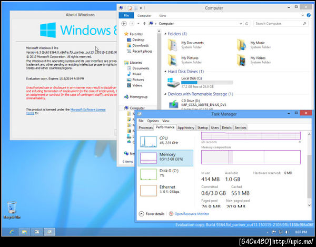Open Explorer Help question mark icon
The width and height of the screenshot is (316, 247).
coord(309,15)
